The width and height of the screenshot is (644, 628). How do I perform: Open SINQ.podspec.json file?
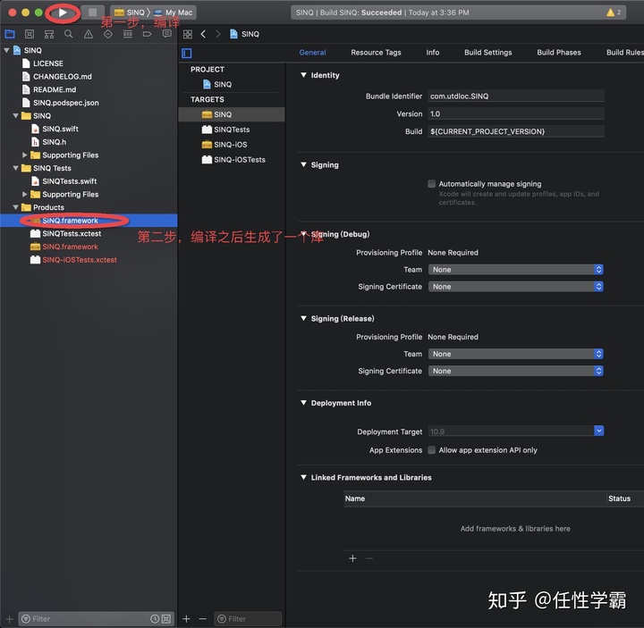click(x=65, y=103)
